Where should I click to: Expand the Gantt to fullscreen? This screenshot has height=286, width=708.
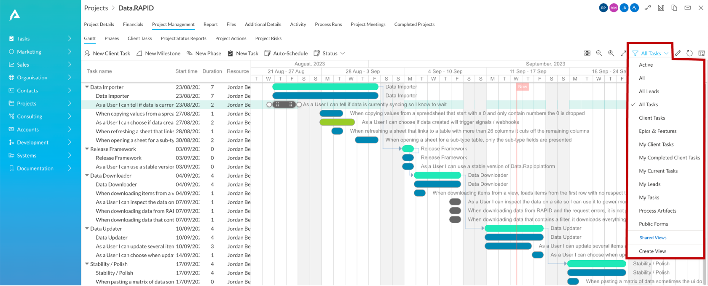tap(623, 53)
